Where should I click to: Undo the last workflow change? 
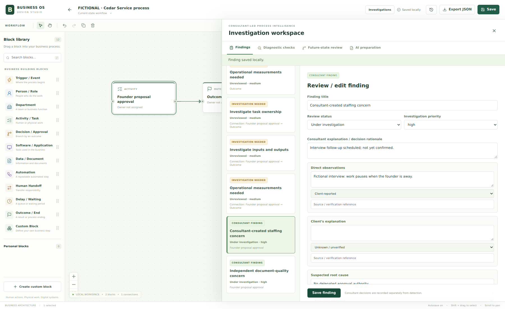click(65, 26)
